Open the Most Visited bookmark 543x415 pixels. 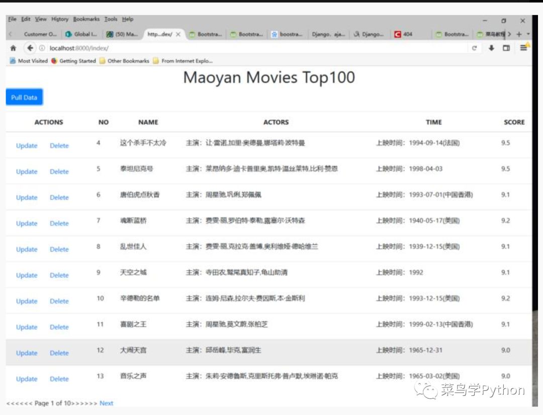pyautogui.click(x=29, y=61)
